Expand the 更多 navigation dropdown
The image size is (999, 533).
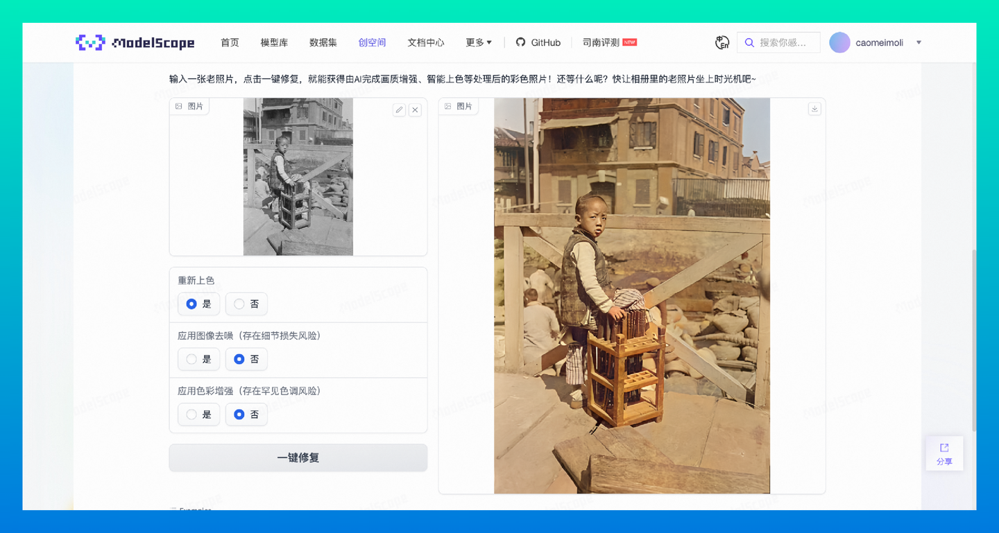[x=479, y=42]
